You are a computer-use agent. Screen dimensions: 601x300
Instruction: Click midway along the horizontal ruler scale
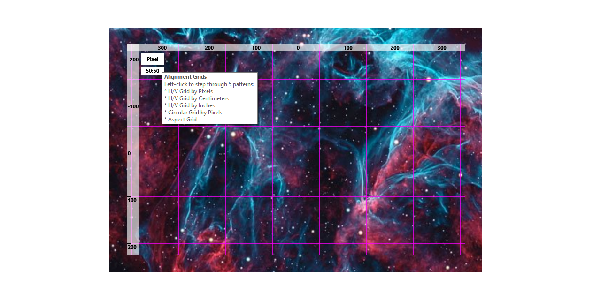coord(296,47)
